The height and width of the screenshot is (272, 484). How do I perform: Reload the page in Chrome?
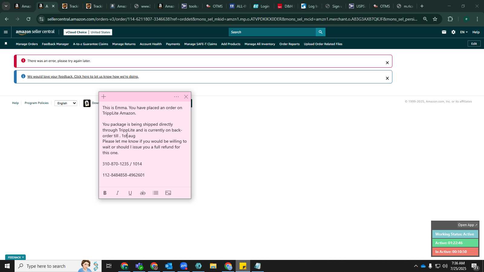(x=28, y=19)
